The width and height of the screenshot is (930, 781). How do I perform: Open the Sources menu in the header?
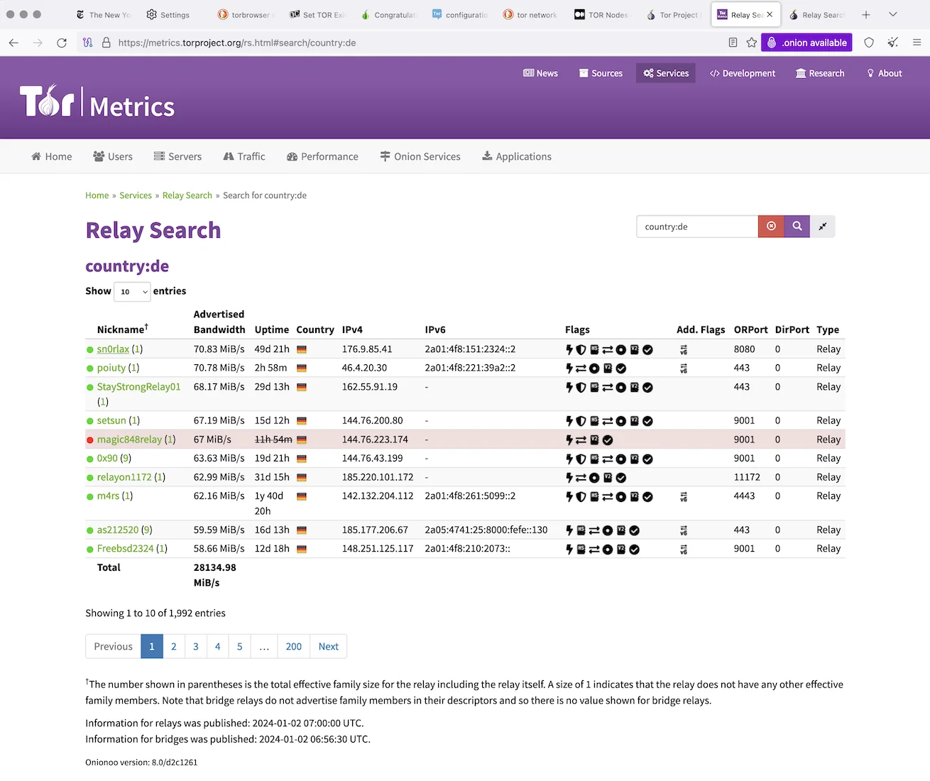coord(601,73)
